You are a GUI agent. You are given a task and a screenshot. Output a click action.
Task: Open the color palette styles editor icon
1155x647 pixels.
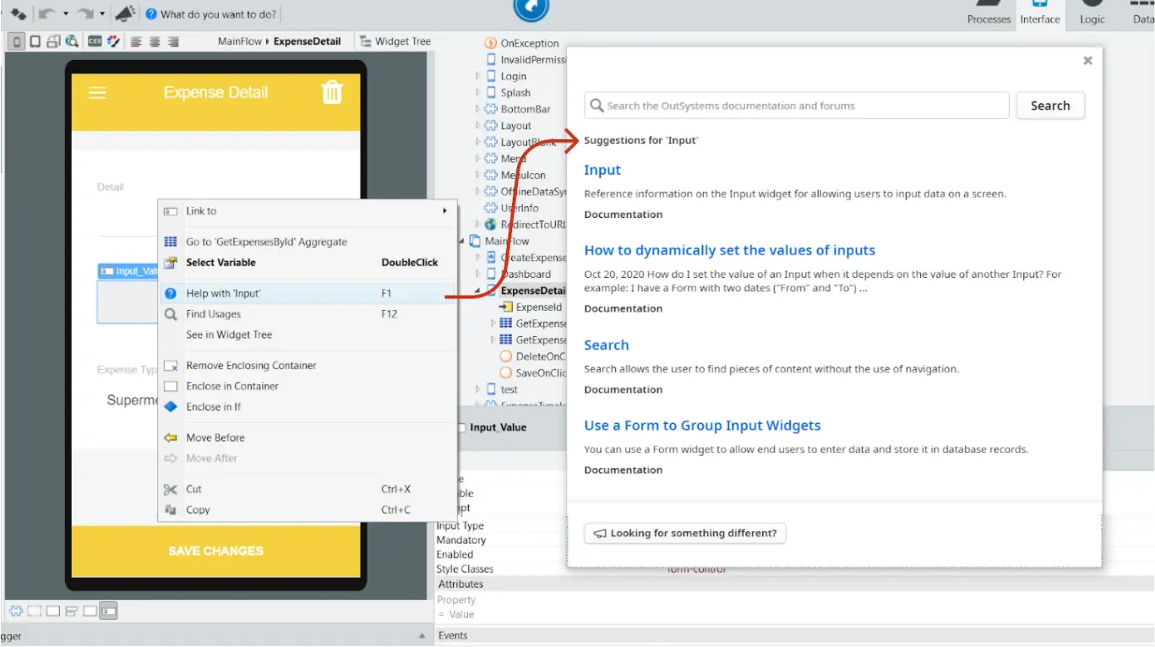tap(113, 41)
